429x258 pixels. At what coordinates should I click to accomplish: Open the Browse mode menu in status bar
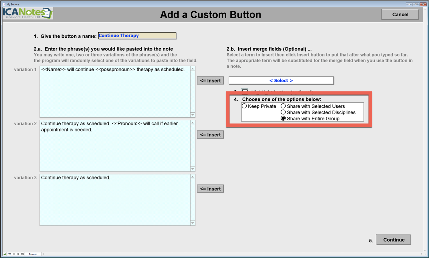33,254
